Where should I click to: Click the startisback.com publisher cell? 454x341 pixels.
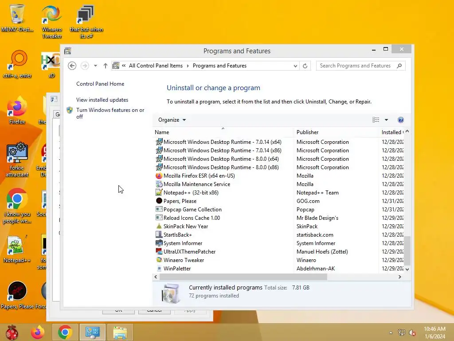coord(315,234)
